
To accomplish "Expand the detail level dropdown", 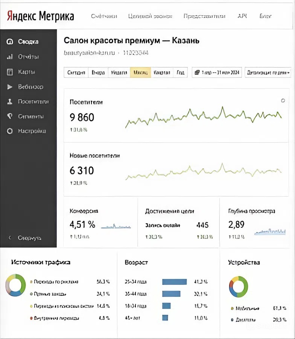I will click(268, 73).
